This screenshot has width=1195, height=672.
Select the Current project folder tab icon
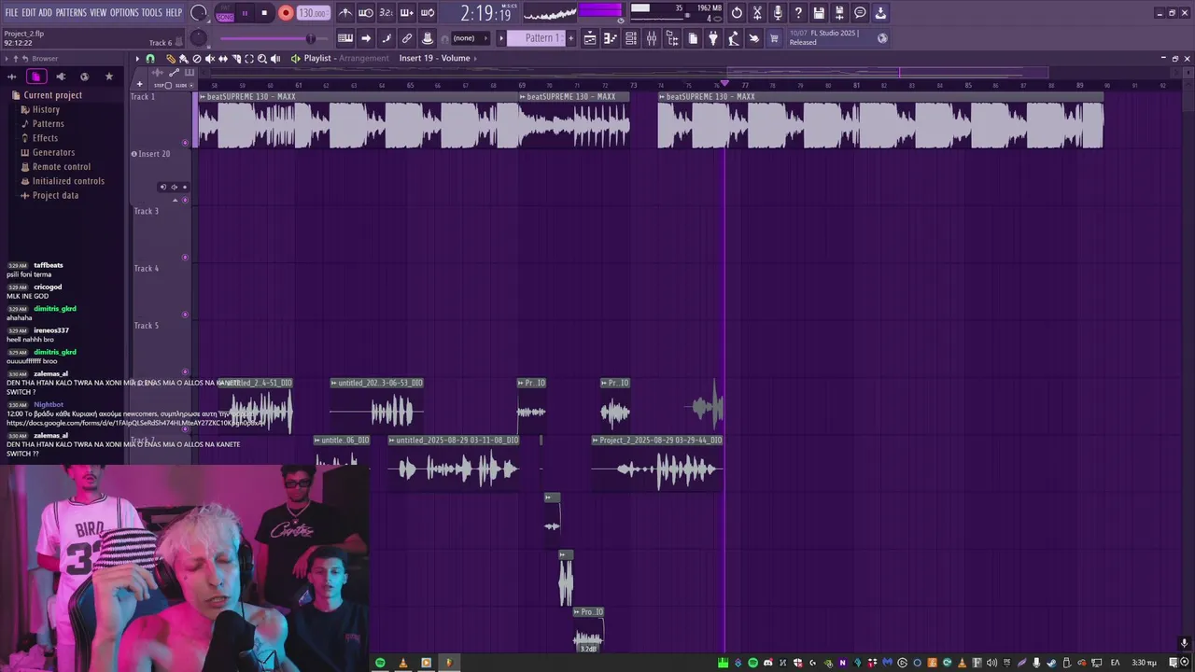point(36,77)
